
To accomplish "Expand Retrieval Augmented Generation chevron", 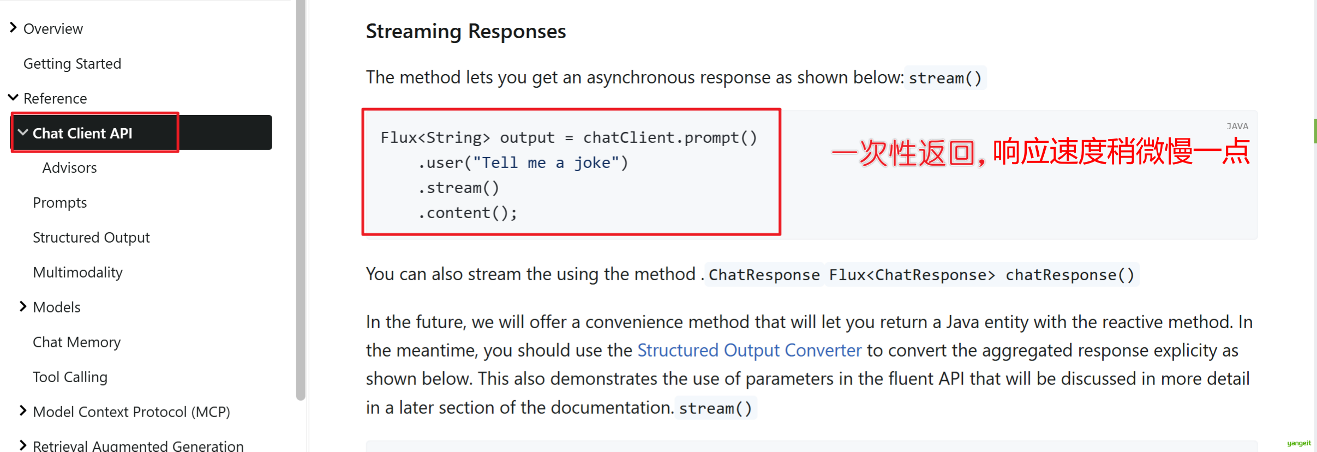I will [23, 445].
